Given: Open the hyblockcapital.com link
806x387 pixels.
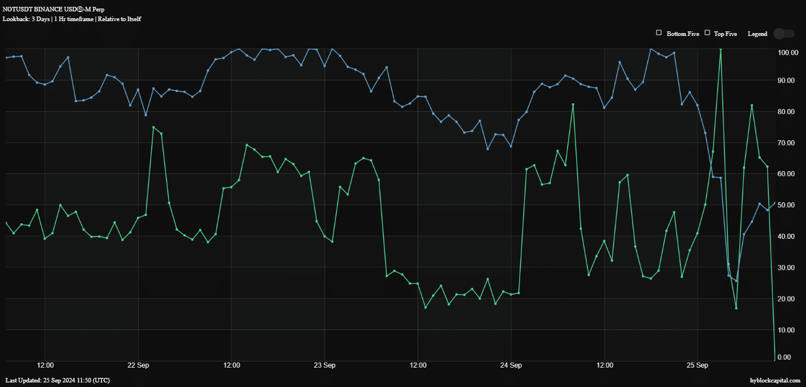Looking at the screenshot, I should click(x=775, y=380).
